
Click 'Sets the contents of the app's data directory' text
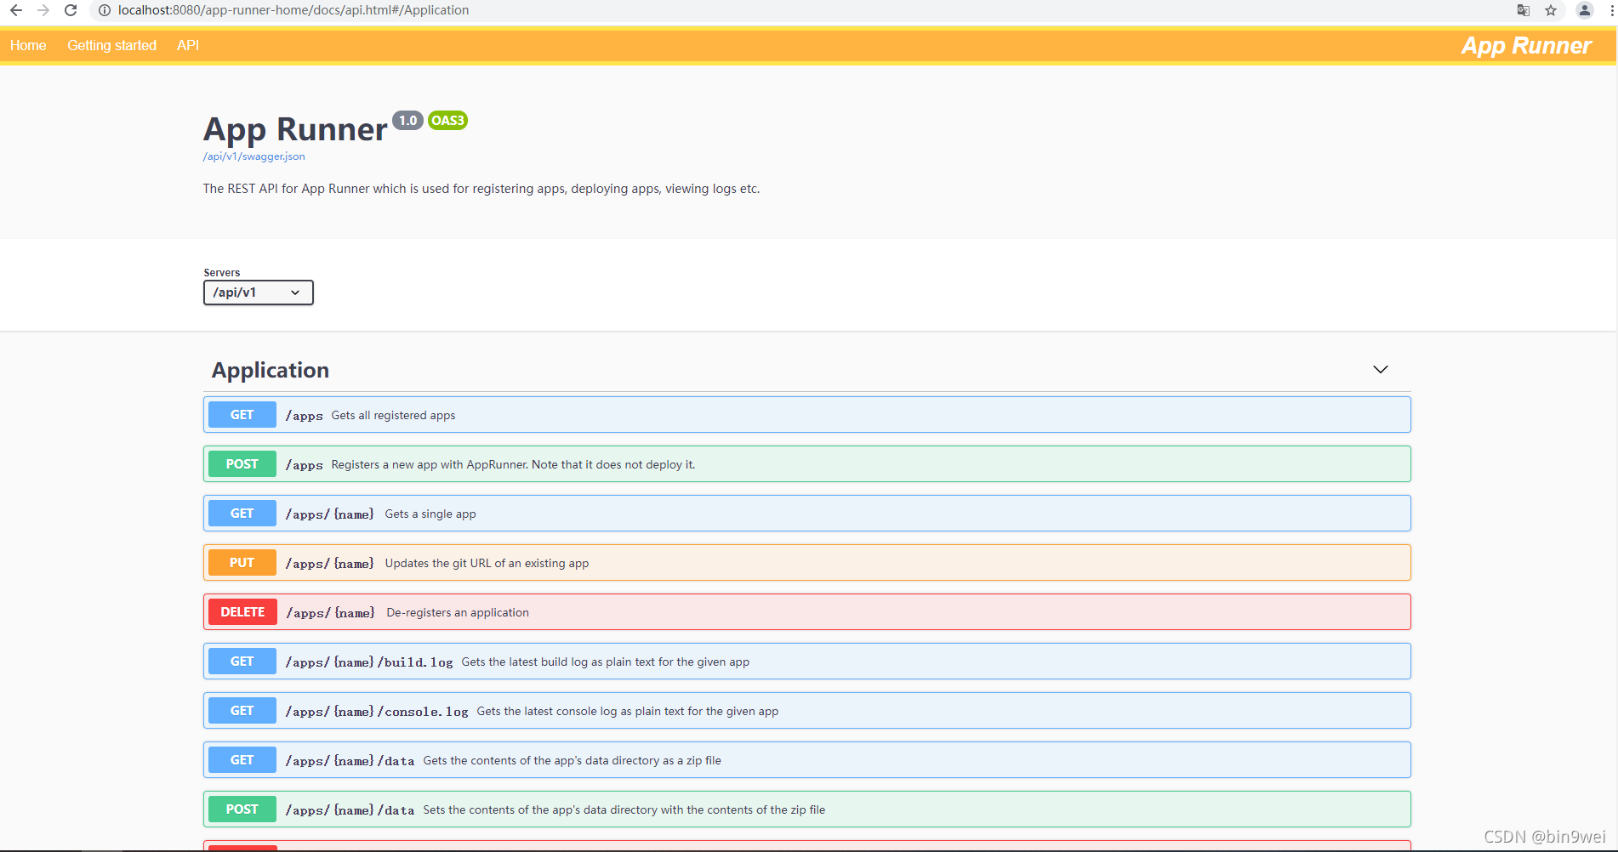[x=624, y=810]
